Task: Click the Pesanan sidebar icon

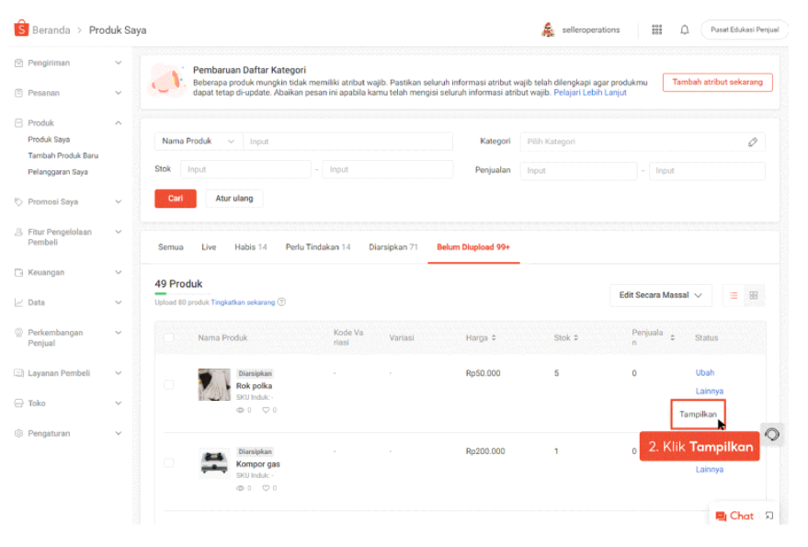Action: (18, 93)
